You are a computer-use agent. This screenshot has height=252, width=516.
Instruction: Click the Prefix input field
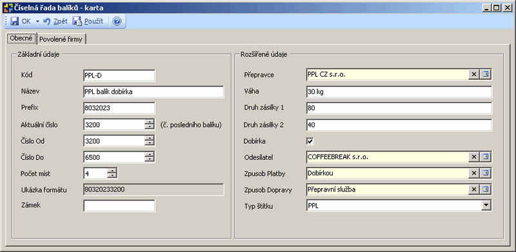tap(119, 108)
